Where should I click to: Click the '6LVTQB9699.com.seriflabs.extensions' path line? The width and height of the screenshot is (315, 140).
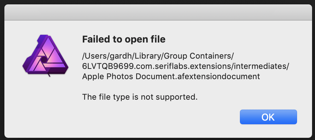point(185,66)
